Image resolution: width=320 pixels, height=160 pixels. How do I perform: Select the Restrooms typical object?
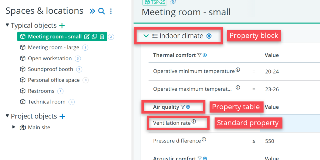41,91
